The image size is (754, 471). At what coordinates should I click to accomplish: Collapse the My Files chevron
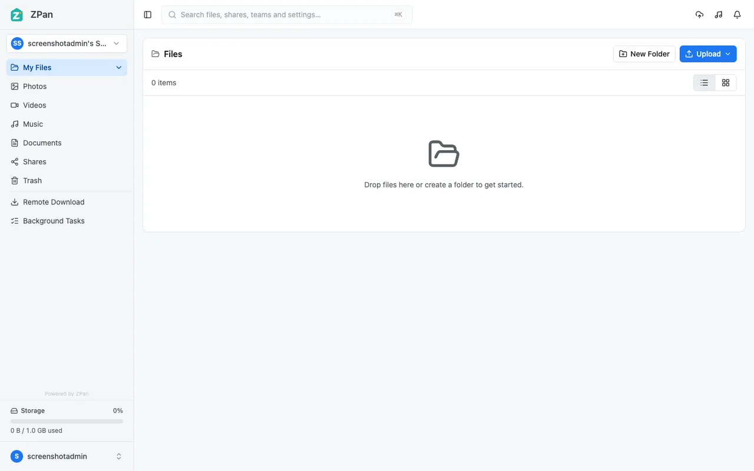tap(118, 68)
